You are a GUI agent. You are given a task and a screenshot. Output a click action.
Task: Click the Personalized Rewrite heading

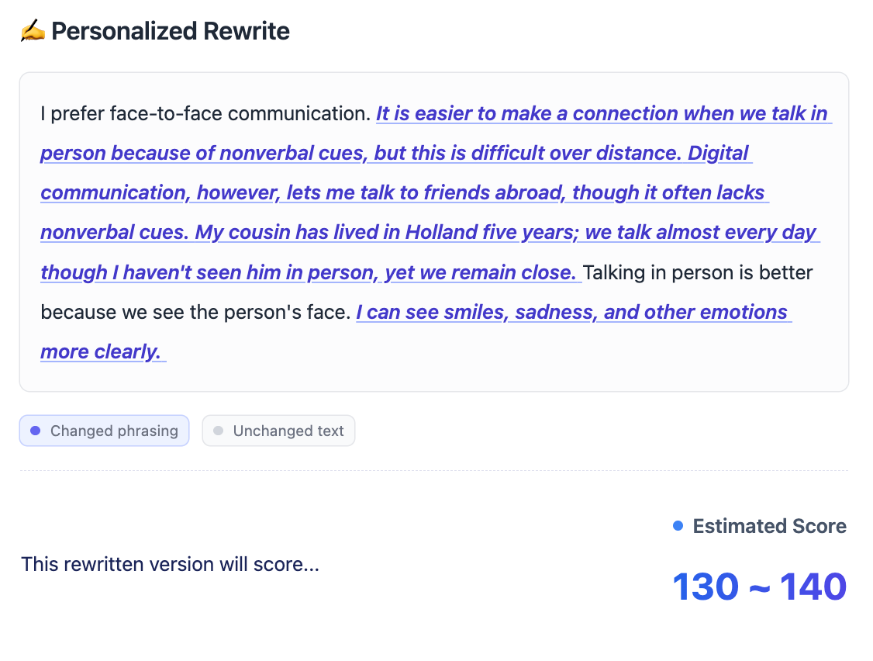click(x=171, y=32)
